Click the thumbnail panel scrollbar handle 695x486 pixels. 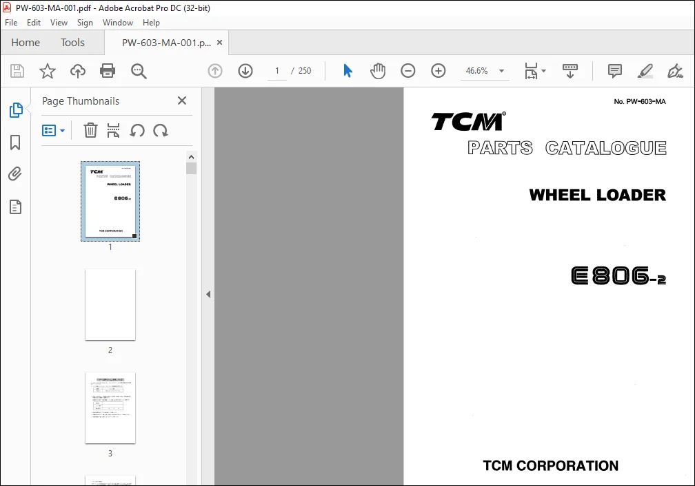click(x=191, y=168)
